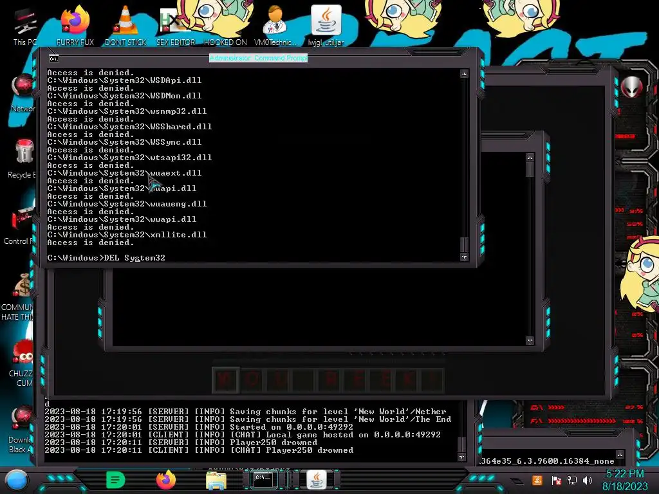Open Action Center flag tray icon
The height and width of the screenshot is (494, 659).
click(x=556, y=480)
